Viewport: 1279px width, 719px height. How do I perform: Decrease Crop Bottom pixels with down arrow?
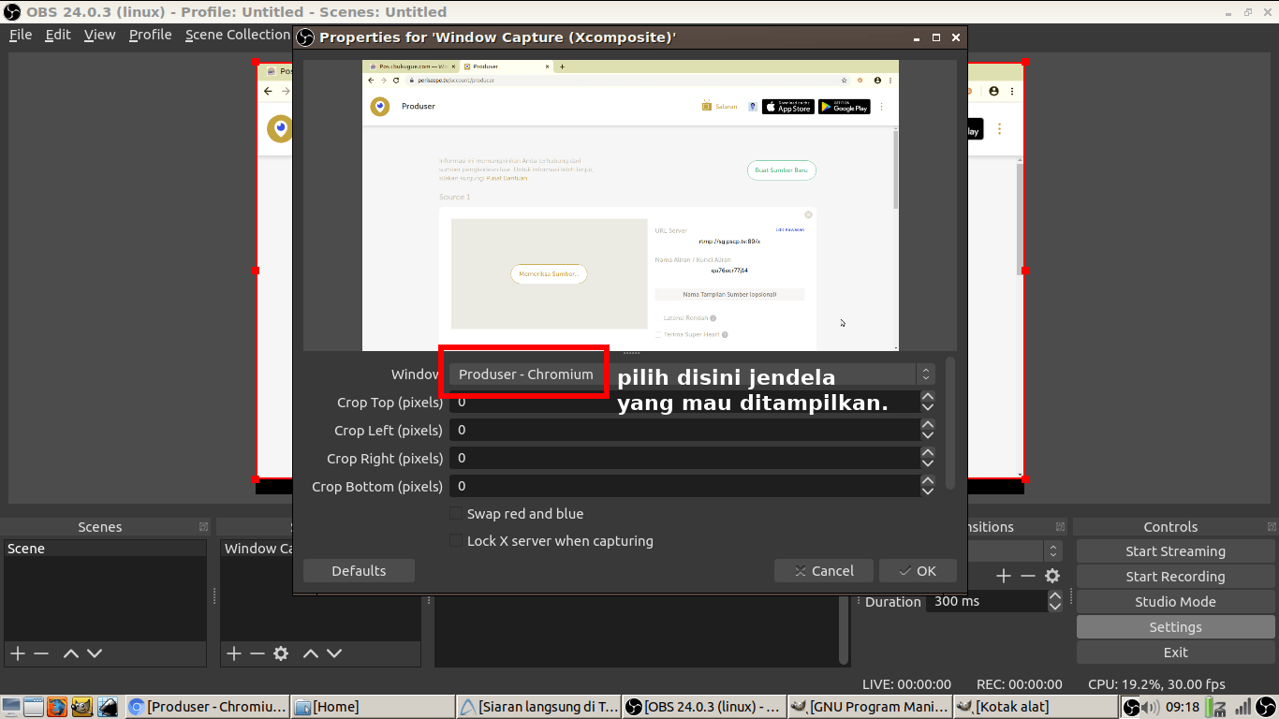tap(928, 492)
